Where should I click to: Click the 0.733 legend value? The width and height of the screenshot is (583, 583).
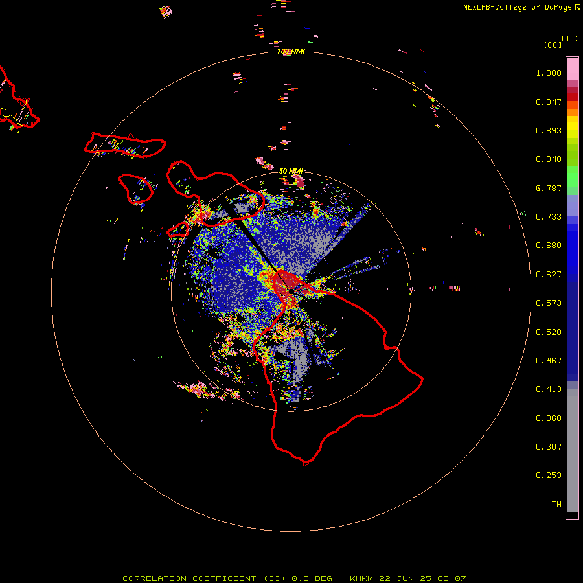pos(549,217)
